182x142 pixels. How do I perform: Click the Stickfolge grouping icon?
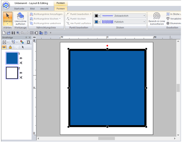13,42
